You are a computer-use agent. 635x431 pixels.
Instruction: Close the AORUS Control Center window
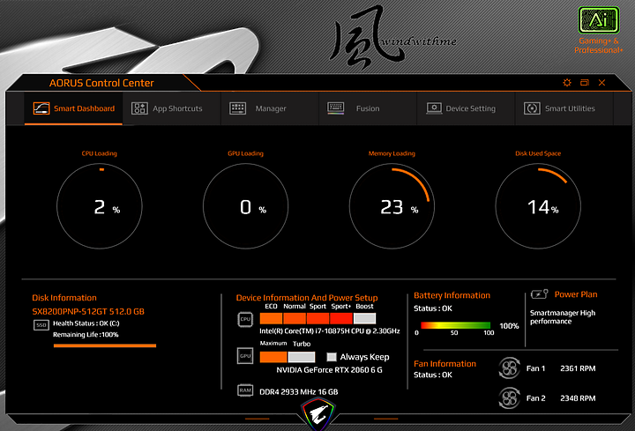[601, 83]
